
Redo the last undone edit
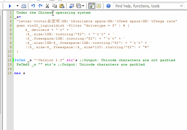40,6
